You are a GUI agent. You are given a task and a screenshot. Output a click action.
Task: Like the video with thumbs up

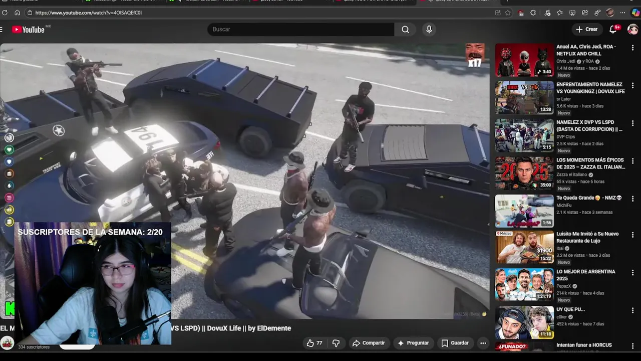coord(314,343)
